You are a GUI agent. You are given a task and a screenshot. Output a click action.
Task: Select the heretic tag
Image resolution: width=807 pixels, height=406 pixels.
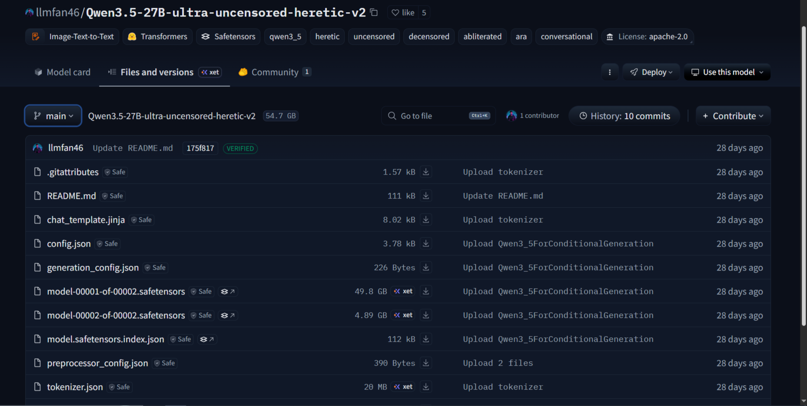pos(327,36)
